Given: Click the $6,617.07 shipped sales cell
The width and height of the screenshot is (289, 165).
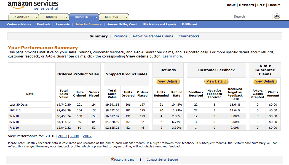Looking at the screenshot, I should pyautogui.click(x=112, y=116).
